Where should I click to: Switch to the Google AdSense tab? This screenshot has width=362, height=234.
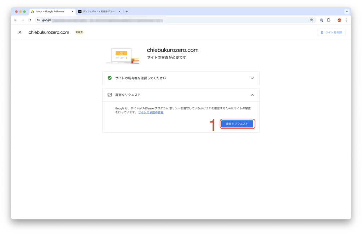click(x=52, y=12)
